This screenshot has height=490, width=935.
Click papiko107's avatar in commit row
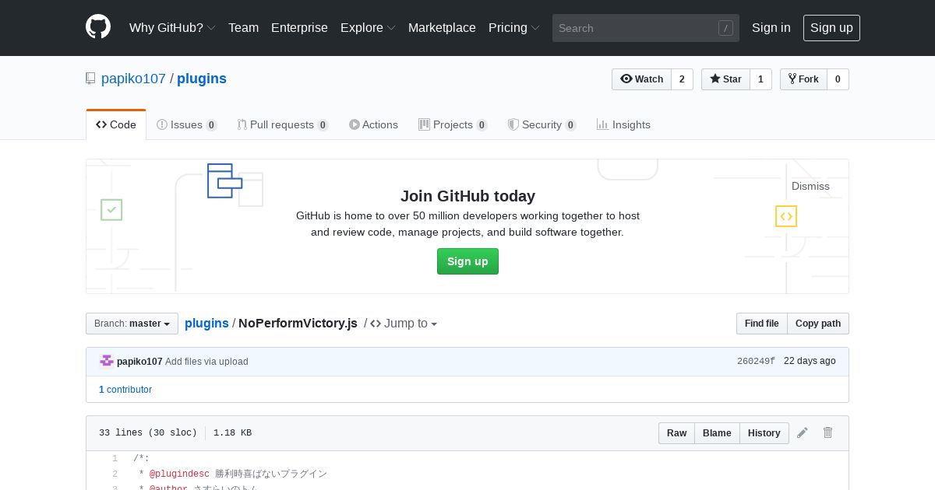click(107, 361)
